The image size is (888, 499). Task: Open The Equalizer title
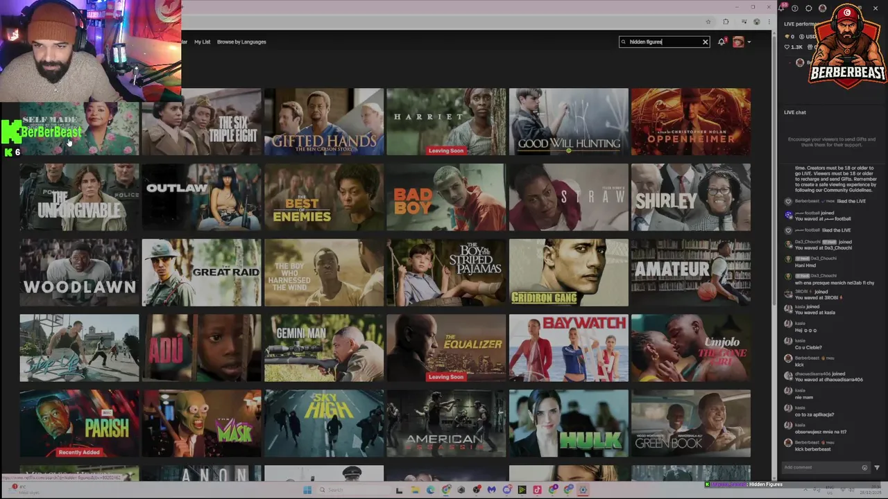[446, 348]
